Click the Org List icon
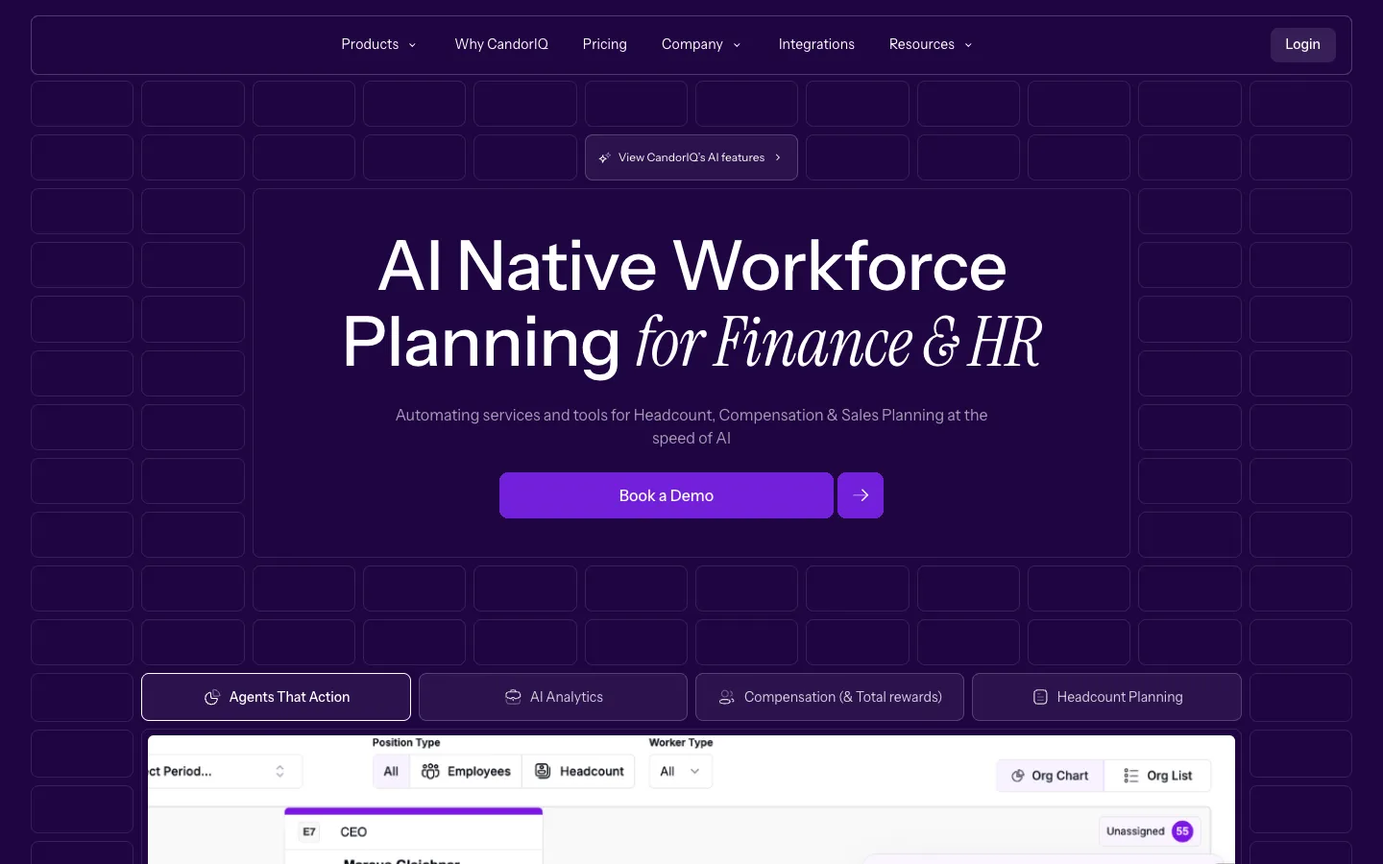The image size is (1383, 864). [1131, 776]
